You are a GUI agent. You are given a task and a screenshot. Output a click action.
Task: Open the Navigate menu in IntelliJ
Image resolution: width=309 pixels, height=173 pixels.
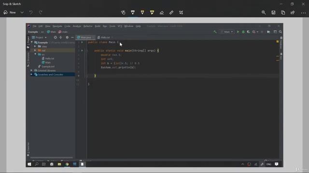(57, 26)
